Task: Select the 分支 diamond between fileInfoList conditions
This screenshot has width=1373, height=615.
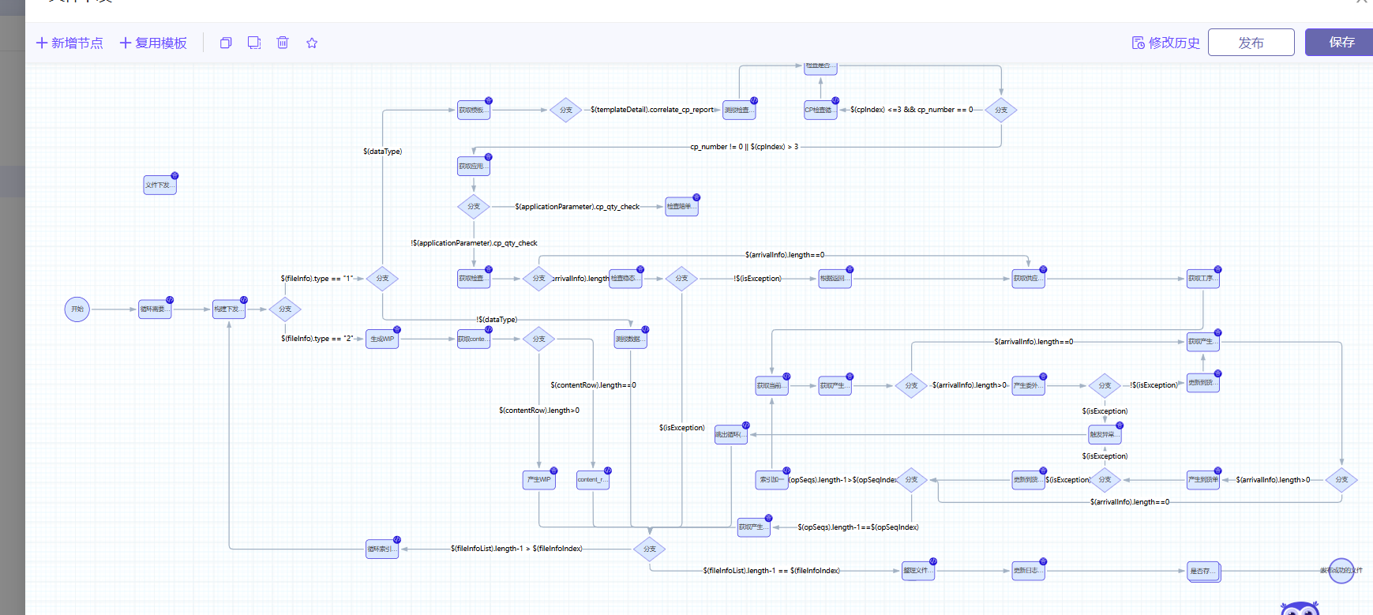Action: (x=650, y=549)
